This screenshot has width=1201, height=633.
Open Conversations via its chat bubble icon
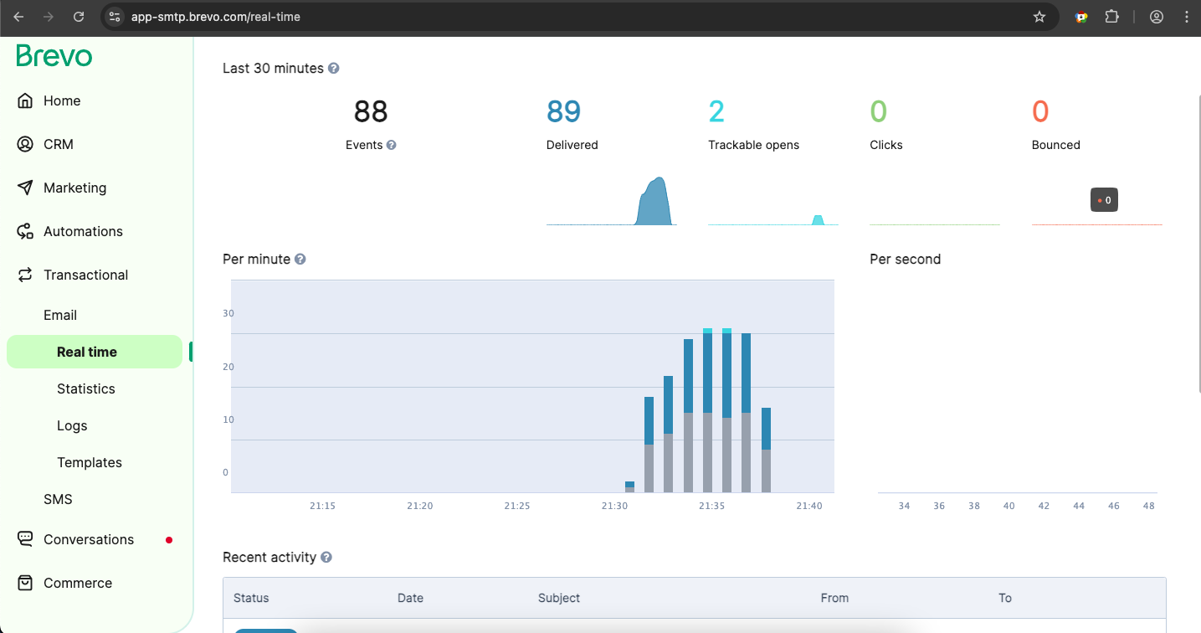[x=25, y=539]
